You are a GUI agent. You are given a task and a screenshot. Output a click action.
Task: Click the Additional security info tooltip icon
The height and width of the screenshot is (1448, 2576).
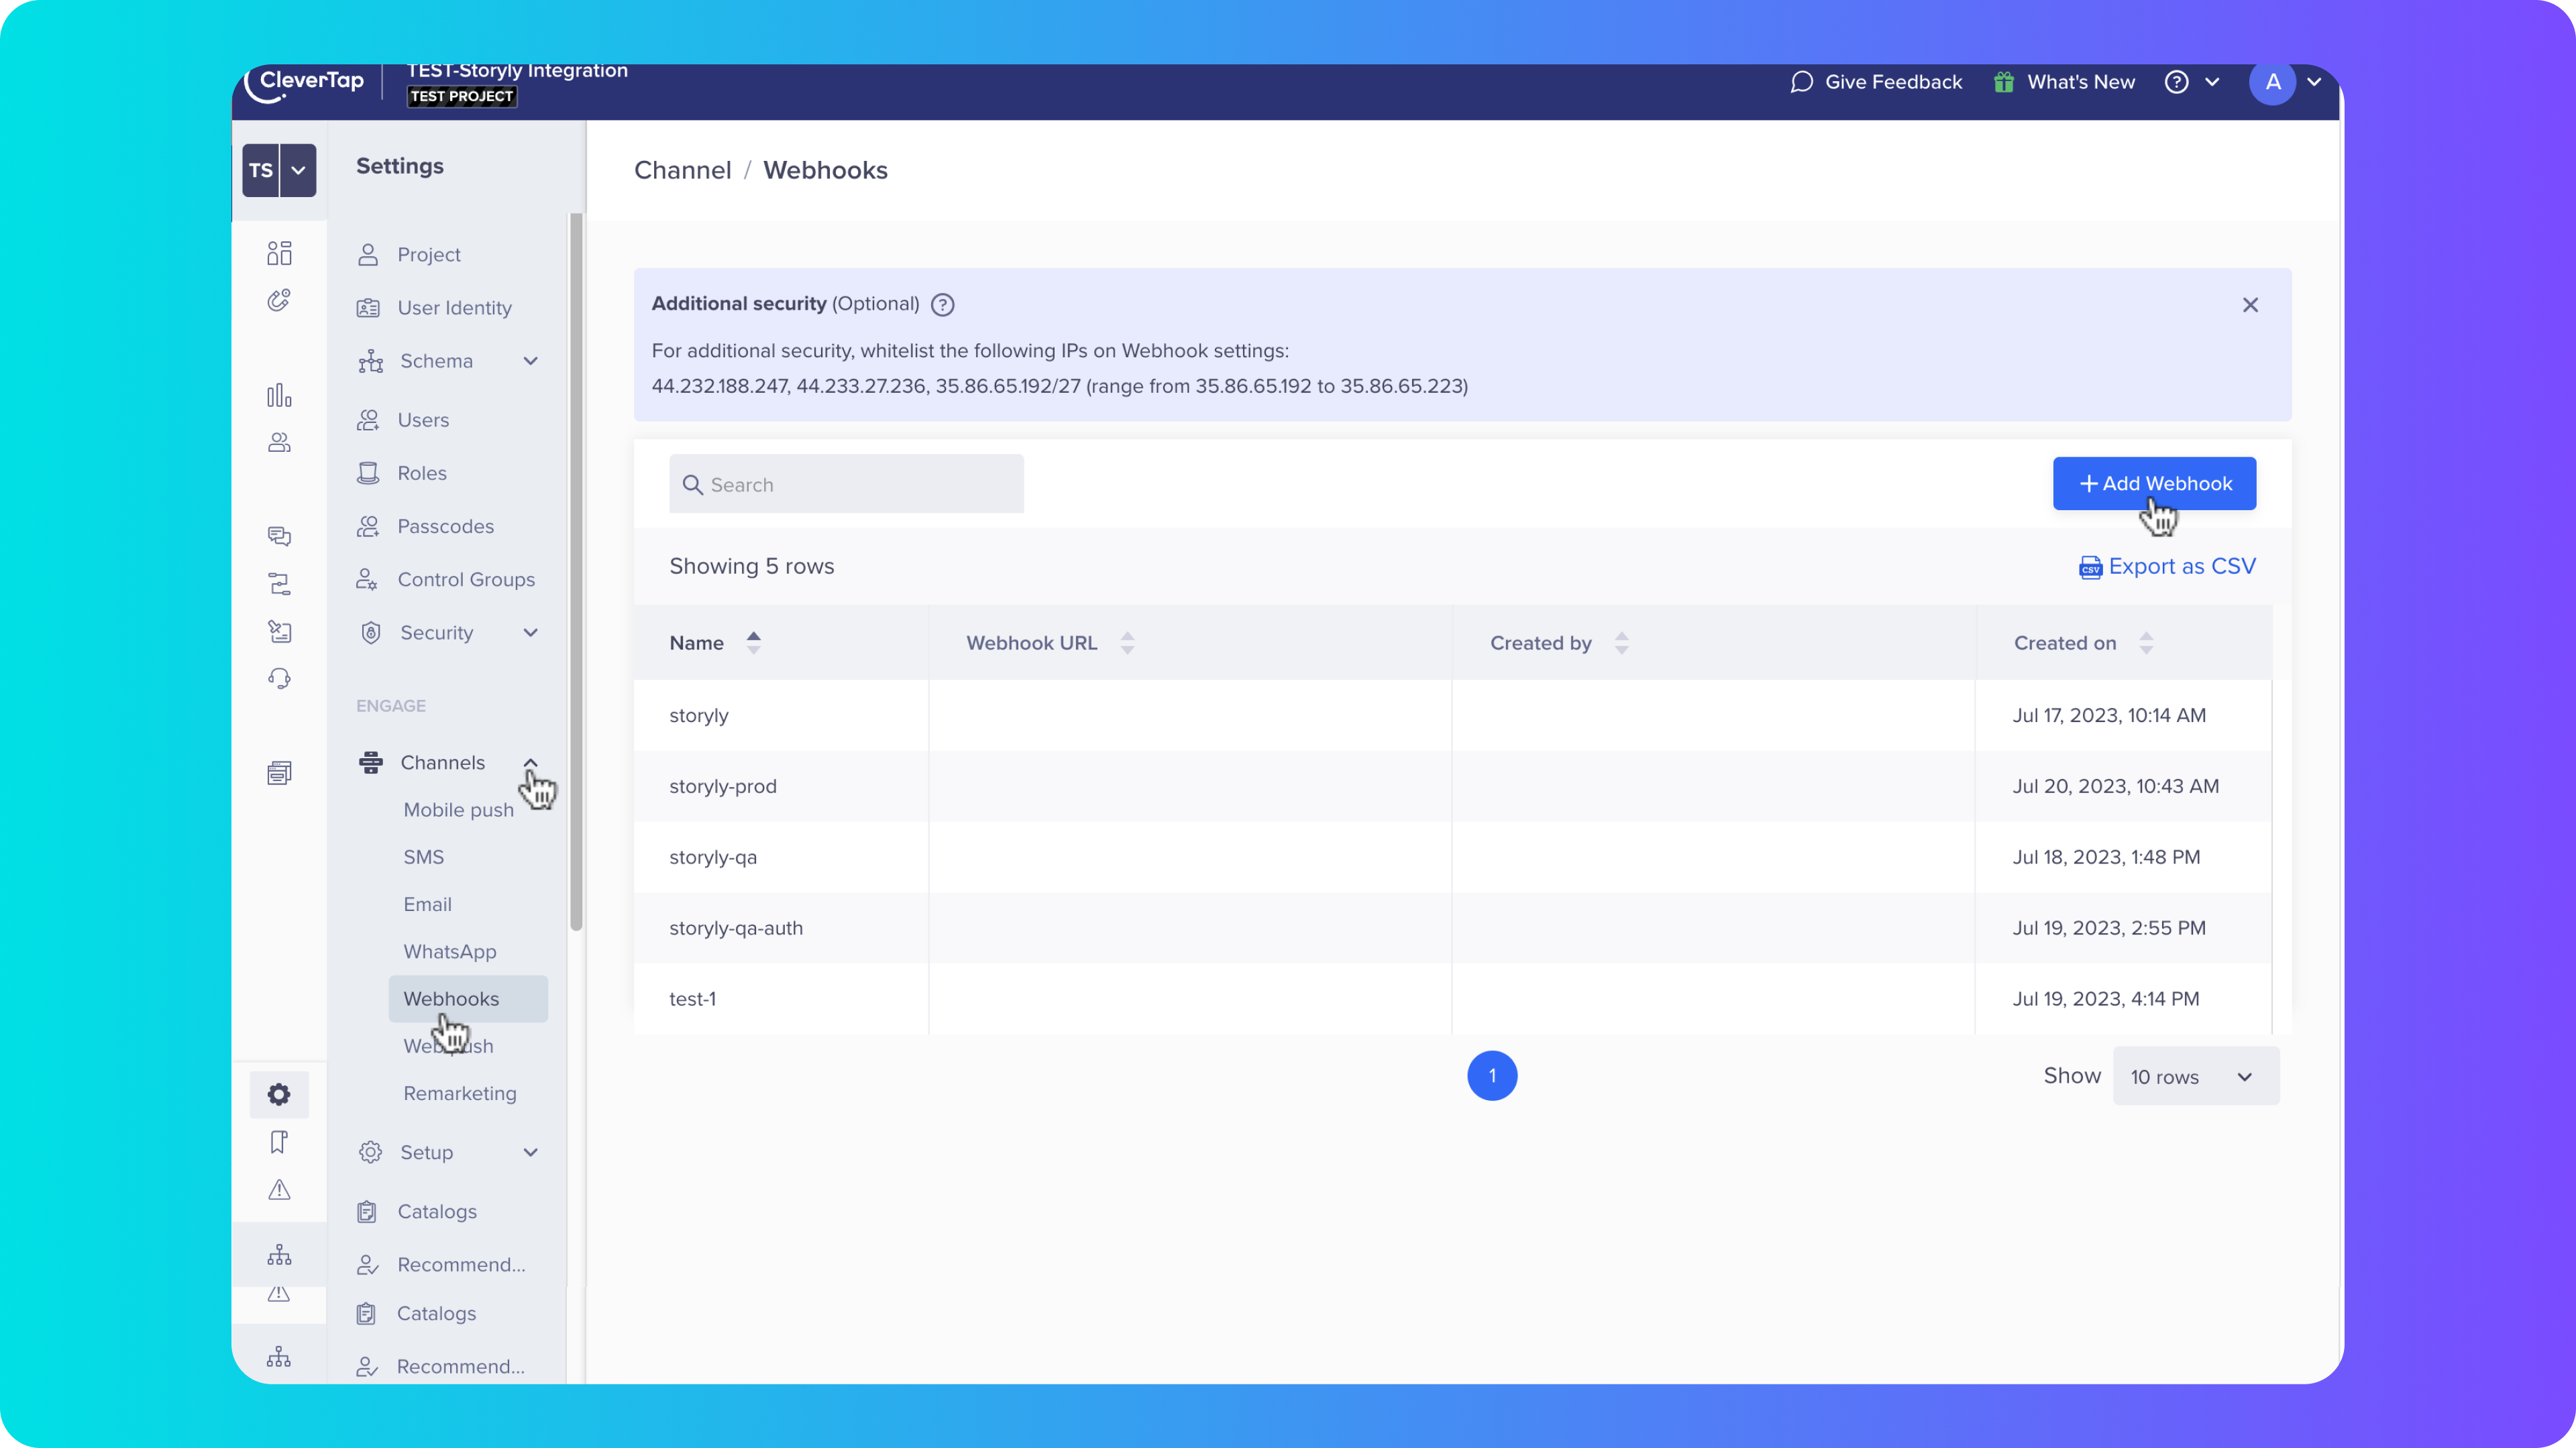(942, 305)
